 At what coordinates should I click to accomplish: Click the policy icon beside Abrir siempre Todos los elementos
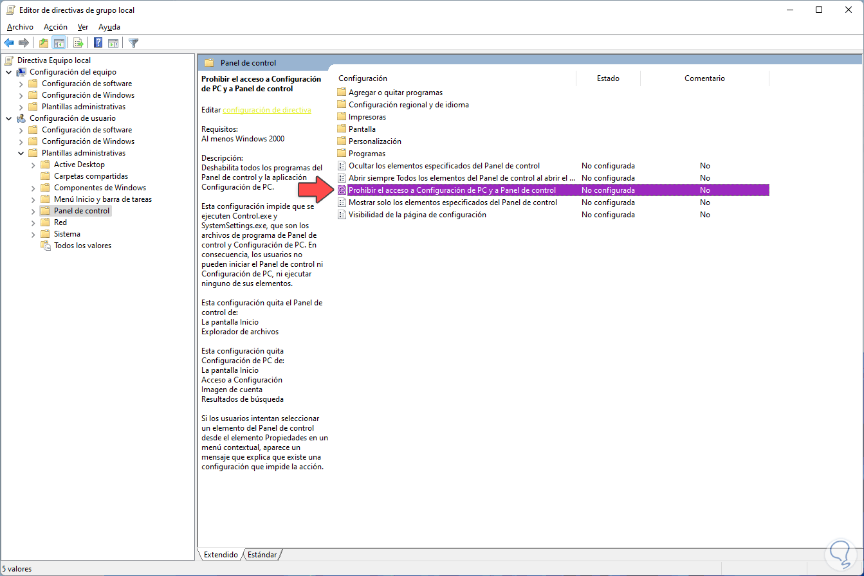342,178
